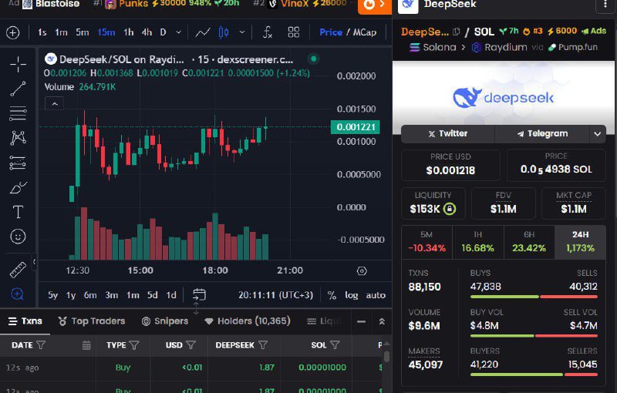Maximize transactions panel double chevron
This screenshot has height=393, width=617.
tap(382, 321)
